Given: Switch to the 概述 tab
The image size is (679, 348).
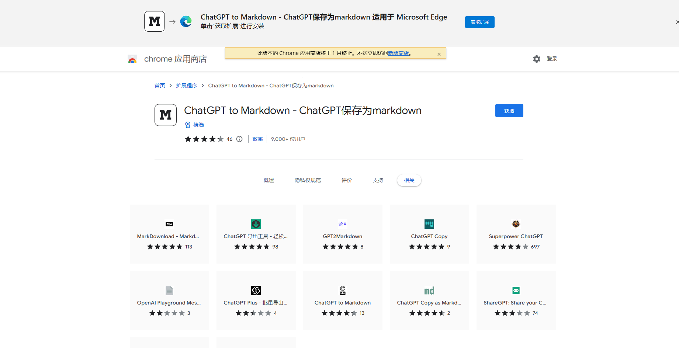Looking at the screenshot, I should [269, 180].
